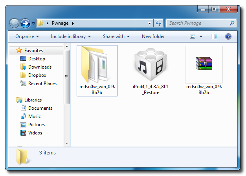Select the iPod4,1_4.3.5_8L1_Restore firmware icon

(x=151, y=64)
